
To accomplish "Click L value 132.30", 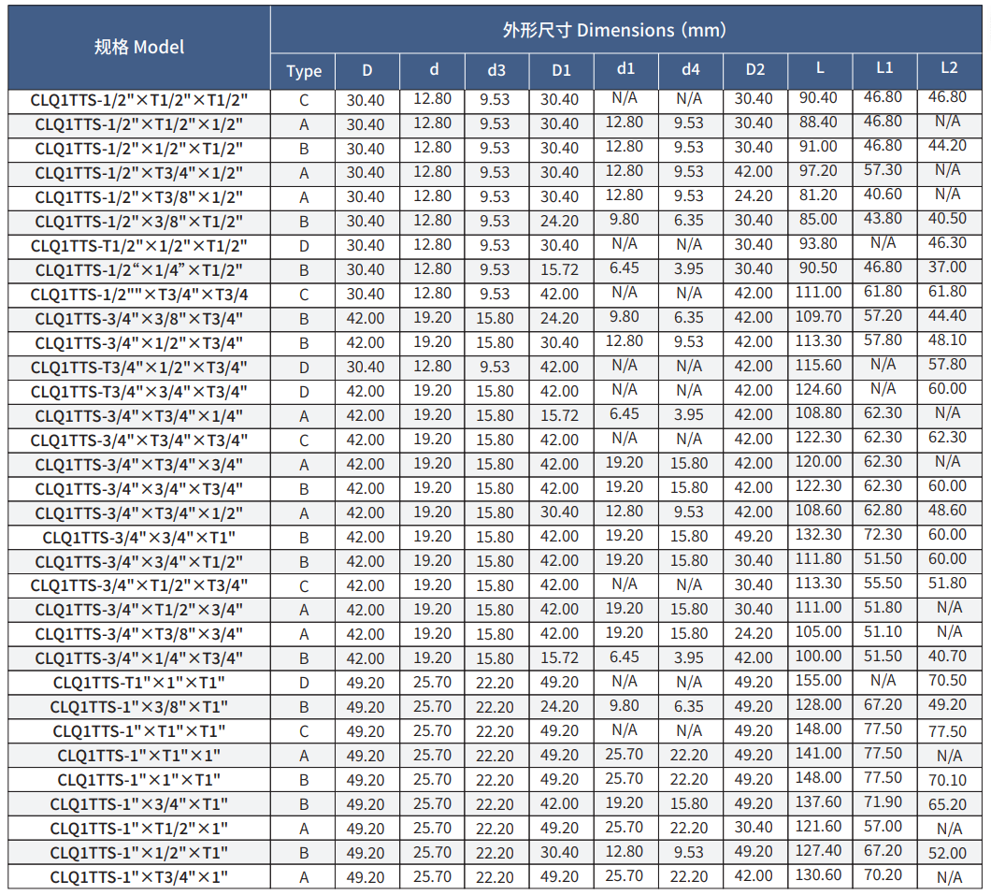I will point(818,535).
